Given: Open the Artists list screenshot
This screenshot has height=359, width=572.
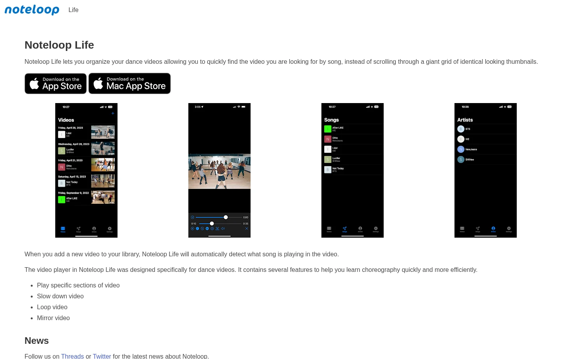Looking at the screenshot, I should click(x=486, y=170).
